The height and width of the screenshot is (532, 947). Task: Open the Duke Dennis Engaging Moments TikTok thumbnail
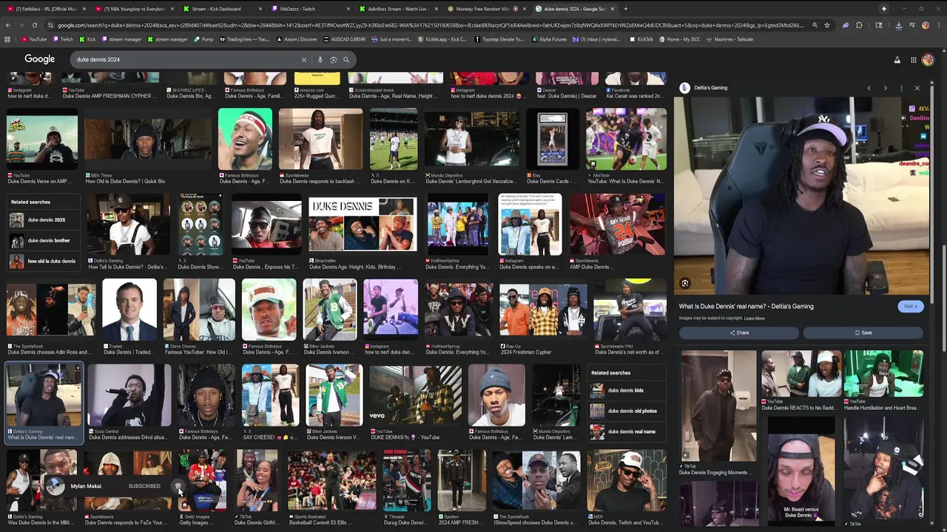[x=719, y=406]
